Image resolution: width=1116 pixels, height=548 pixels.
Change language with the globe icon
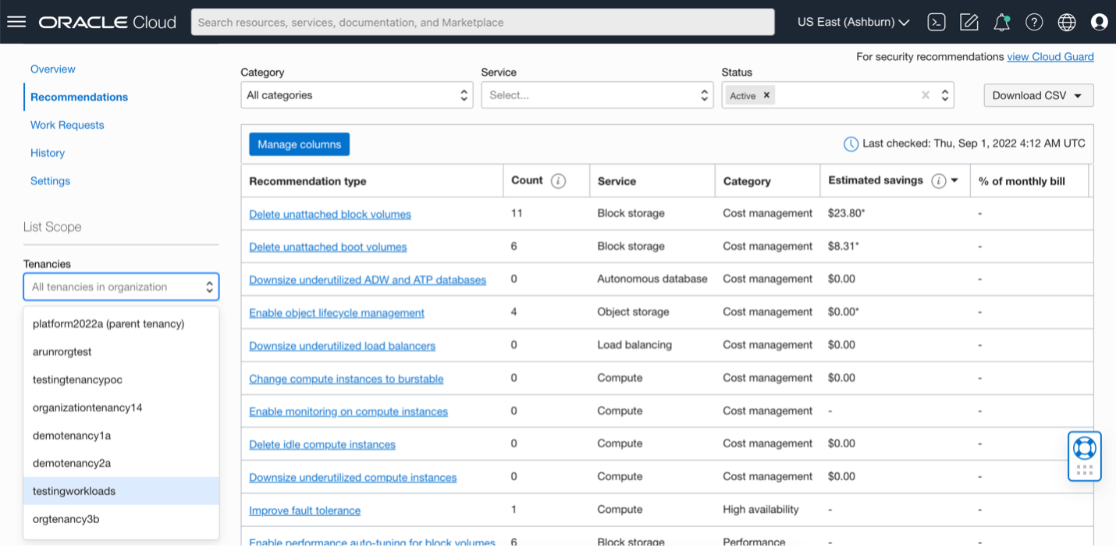(x=1066, y=22)
